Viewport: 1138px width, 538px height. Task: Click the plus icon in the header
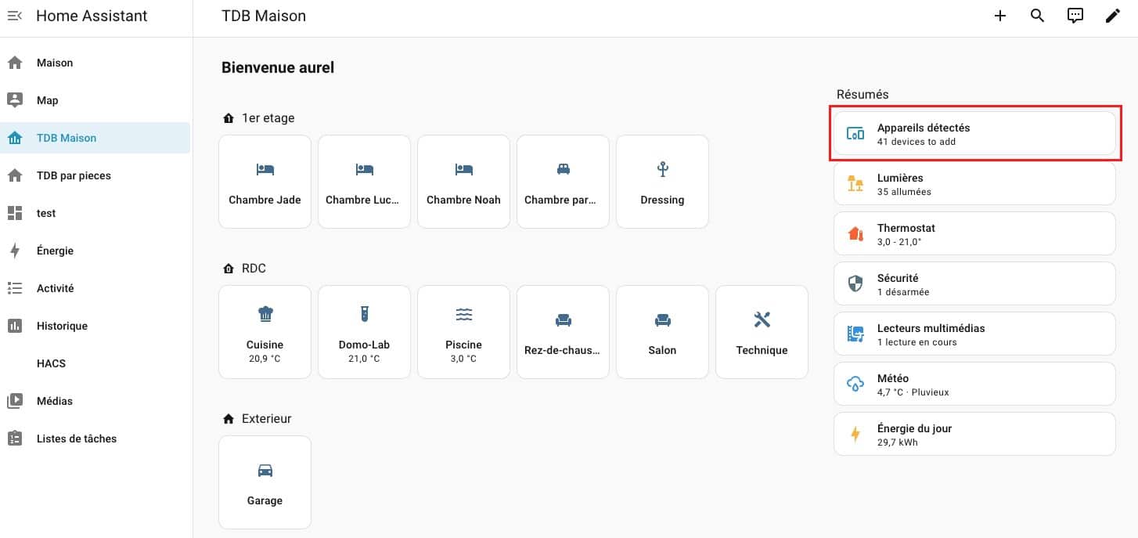[x=999, y=16]
